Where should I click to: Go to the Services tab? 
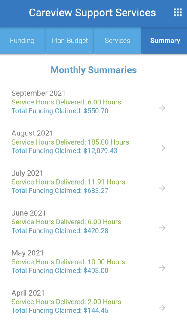coord(117,41)
